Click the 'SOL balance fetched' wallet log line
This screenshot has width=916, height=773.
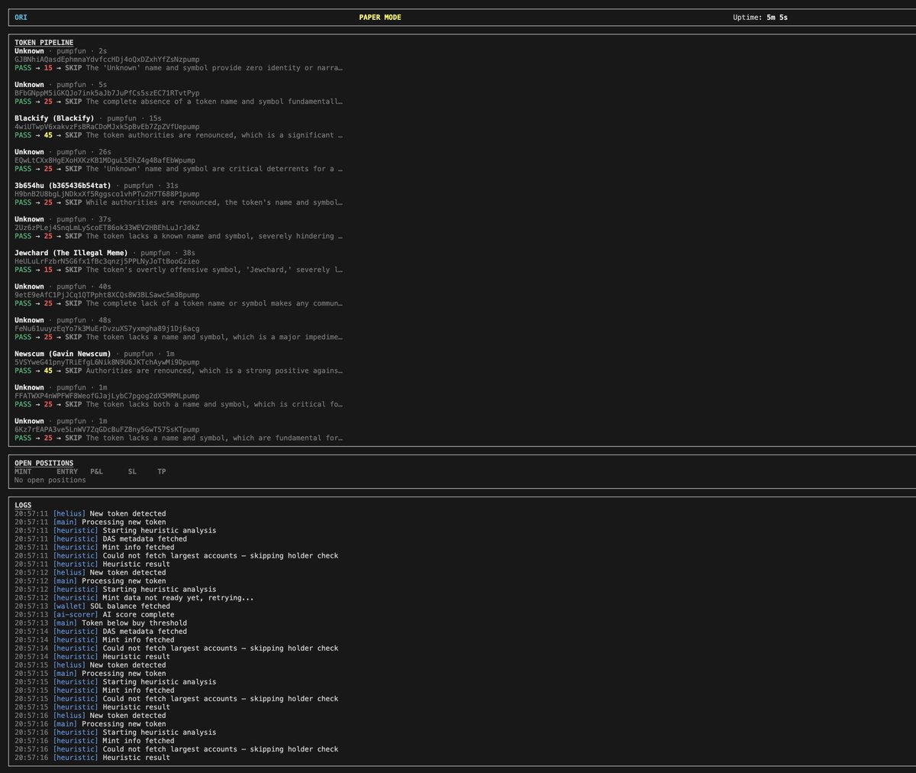click(92, 606)
